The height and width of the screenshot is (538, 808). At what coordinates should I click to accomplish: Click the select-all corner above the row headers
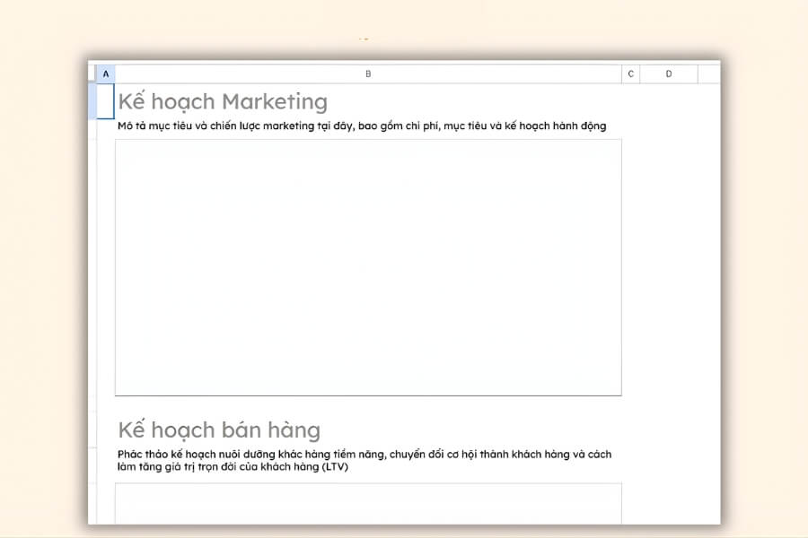tap(92, 74)
